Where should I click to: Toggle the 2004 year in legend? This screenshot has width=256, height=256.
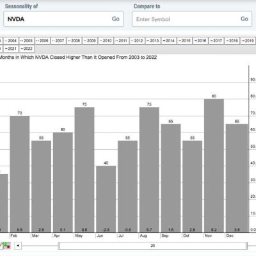(11, 41)
